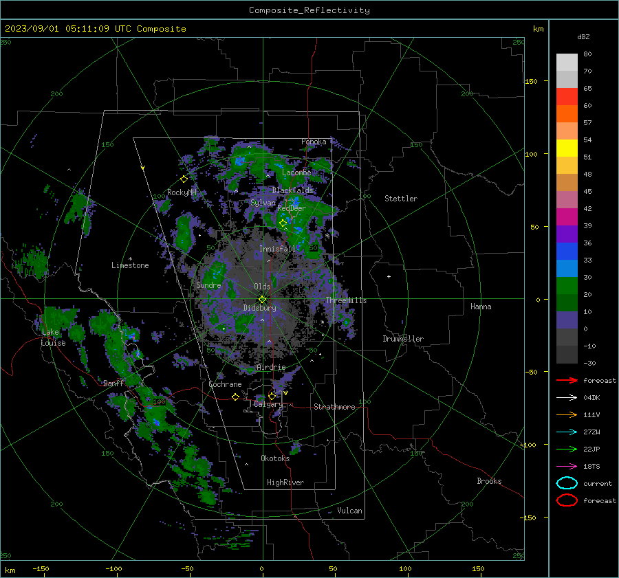The image size is (619, 578).
Task: Select the slate purple 0-10 dBZ swatch
Action: (567, 320)
